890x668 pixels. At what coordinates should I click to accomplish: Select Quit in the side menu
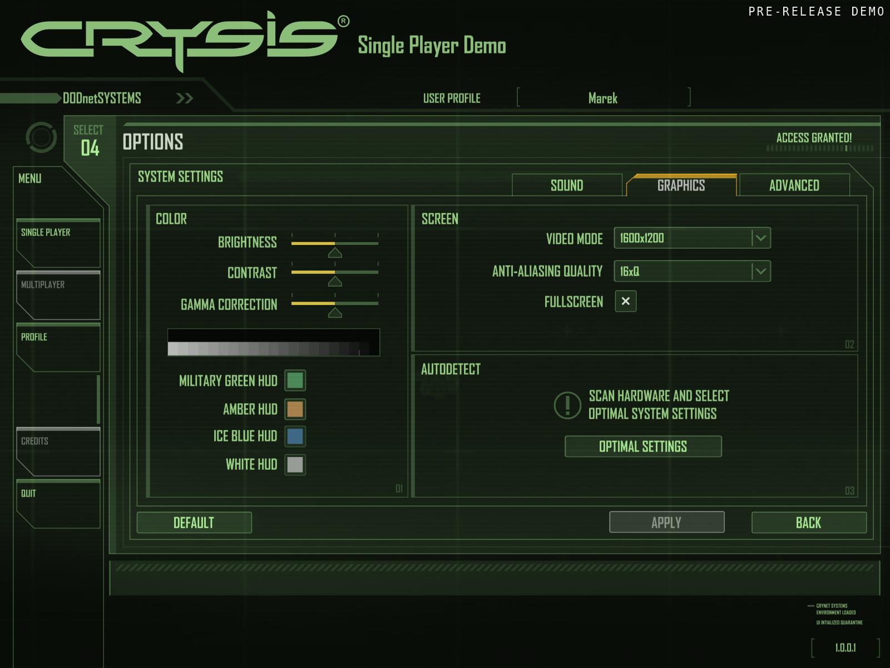click(58, 504)
